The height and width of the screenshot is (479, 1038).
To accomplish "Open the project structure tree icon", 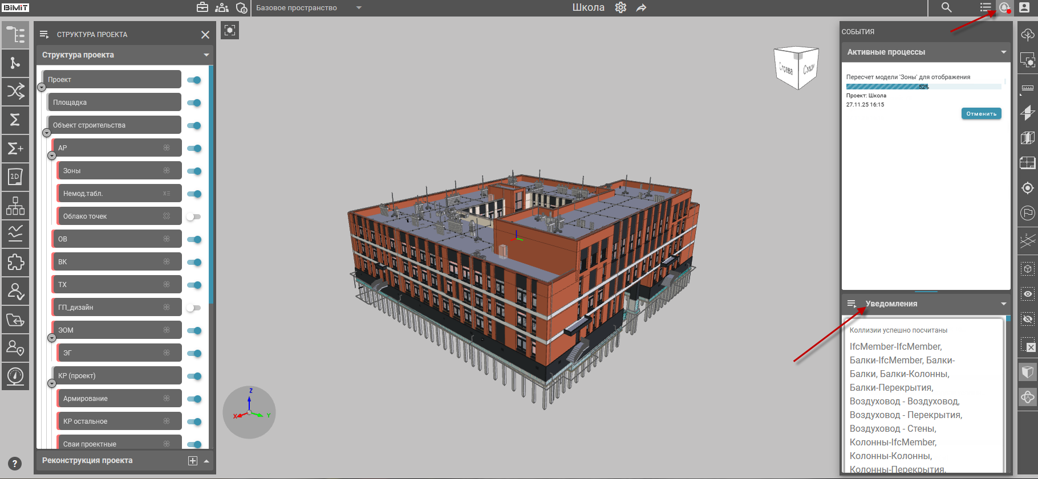I will pyautogui.click(x=15, y=35).
